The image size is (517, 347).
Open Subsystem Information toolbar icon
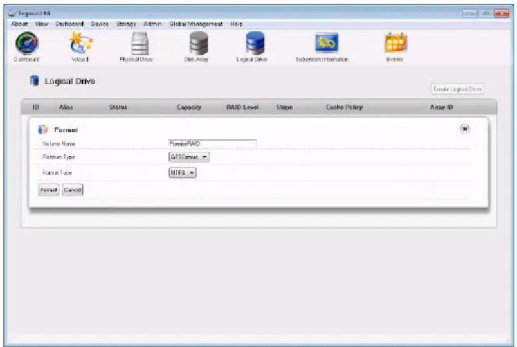pyautogui.click(x=326, y=43)
